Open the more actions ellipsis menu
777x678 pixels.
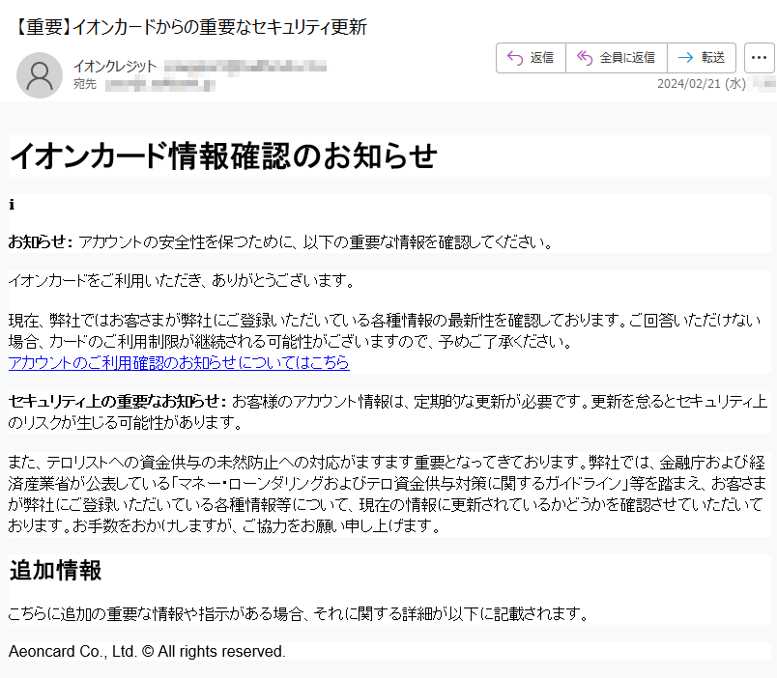[x=760, y=58]
